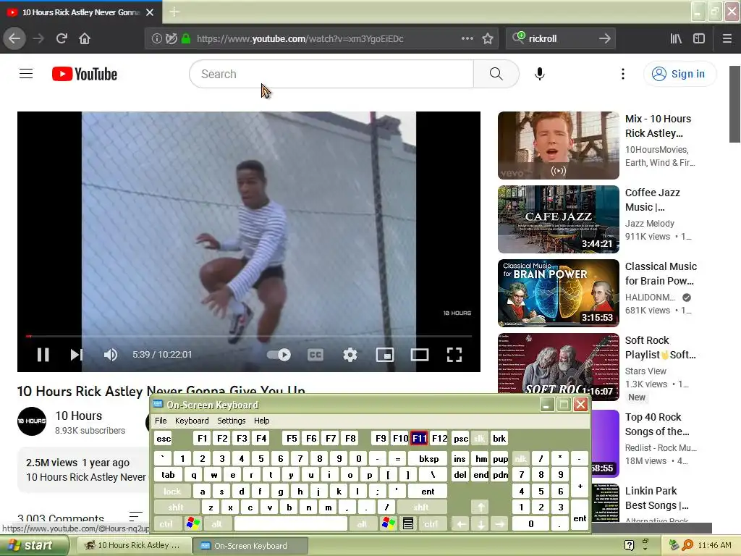
Task: Enter full screen video mode
Action: [x=454, y=355]
